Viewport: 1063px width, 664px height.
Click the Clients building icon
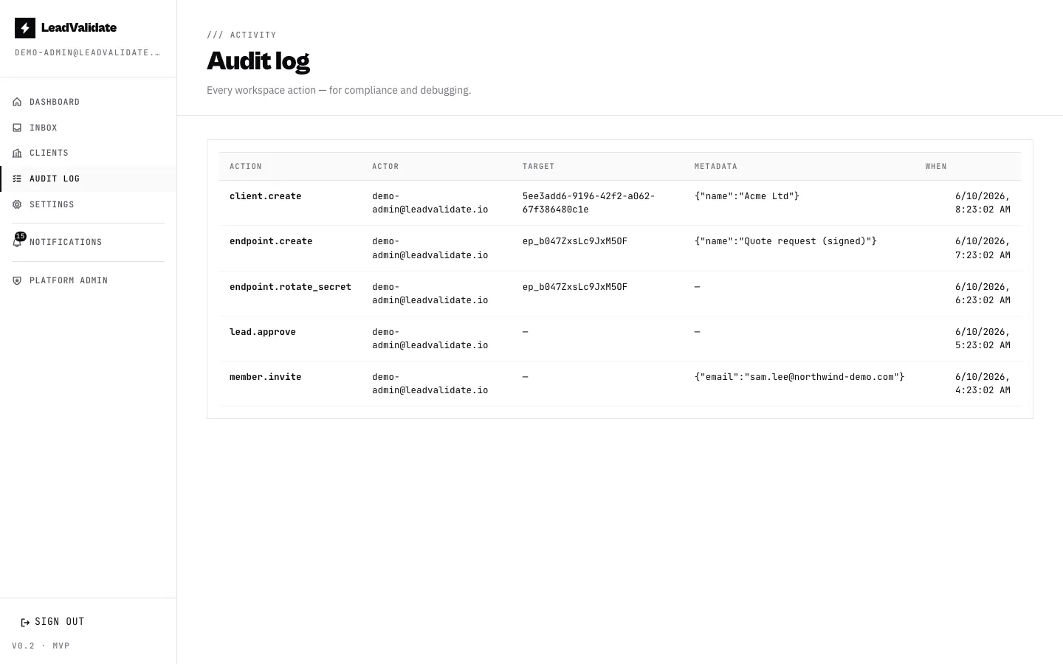click(17, 153)
